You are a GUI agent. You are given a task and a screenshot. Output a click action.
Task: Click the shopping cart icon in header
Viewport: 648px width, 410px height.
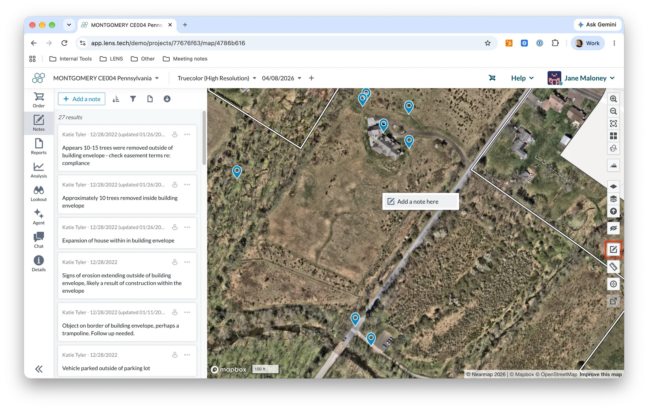492,78
